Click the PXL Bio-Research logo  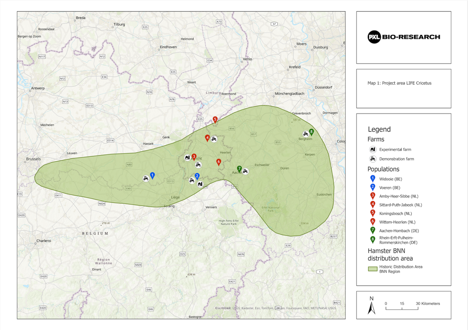point(403,37)
